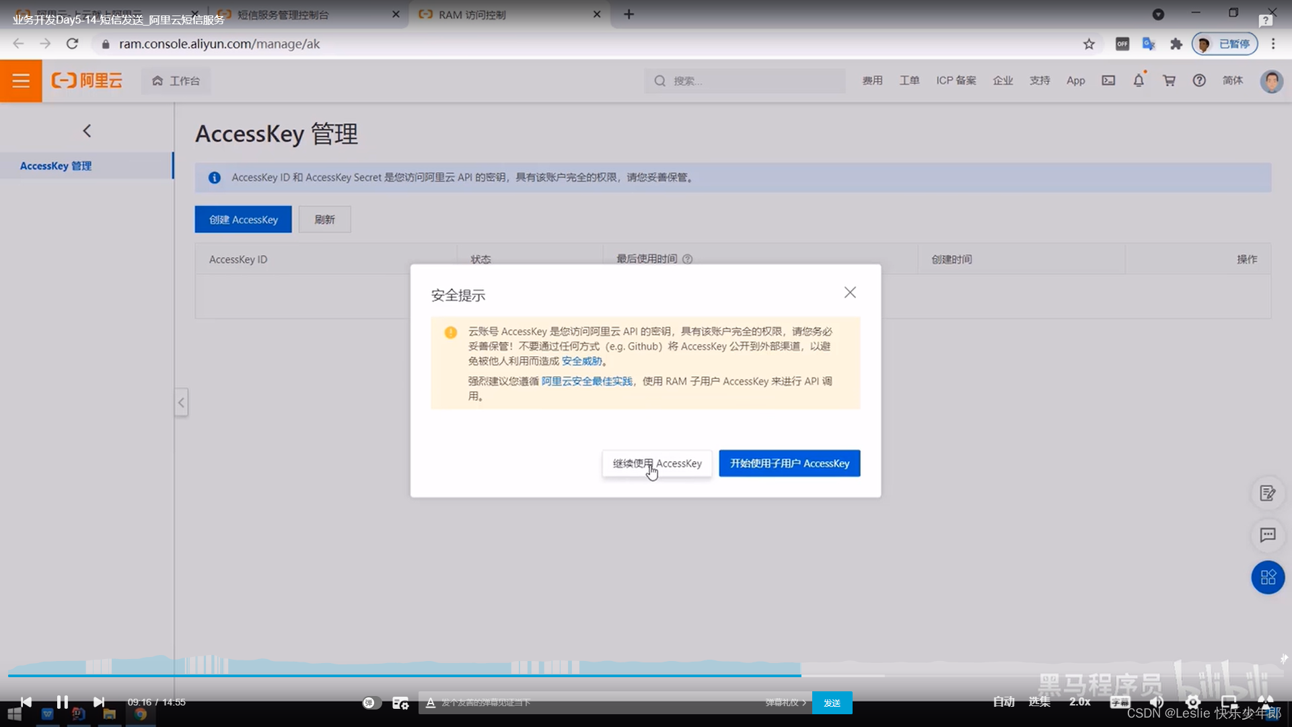This screenshot has width=1292, height=727.
Task: Expand the 弹幕礼仪 link
Action: point(785,703)
